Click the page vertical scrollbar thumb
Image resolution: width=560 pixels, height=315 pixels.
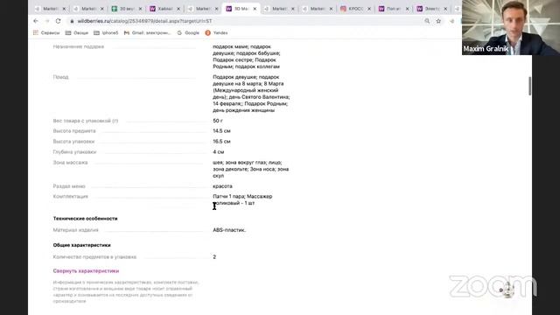(529, 86)
